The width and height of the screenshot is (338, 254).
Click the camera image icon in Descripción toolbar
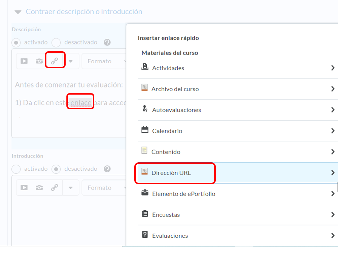click(x=39, y=61)
